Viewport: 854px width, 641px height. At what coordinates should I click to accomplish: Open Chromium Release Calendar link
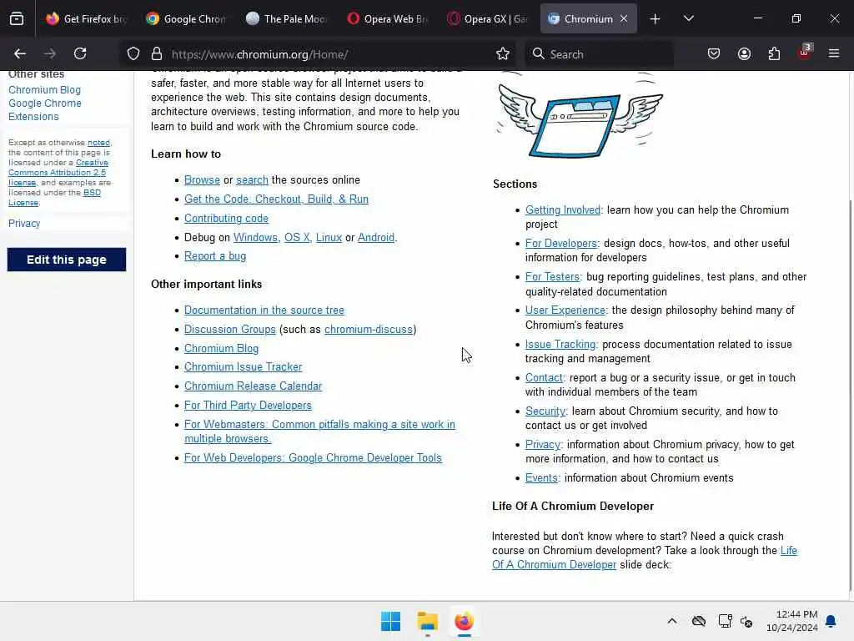[253, 386]
